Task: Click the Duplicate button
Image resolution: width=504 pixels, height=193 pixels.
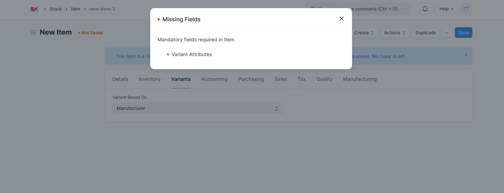Action: coord(426,33)
